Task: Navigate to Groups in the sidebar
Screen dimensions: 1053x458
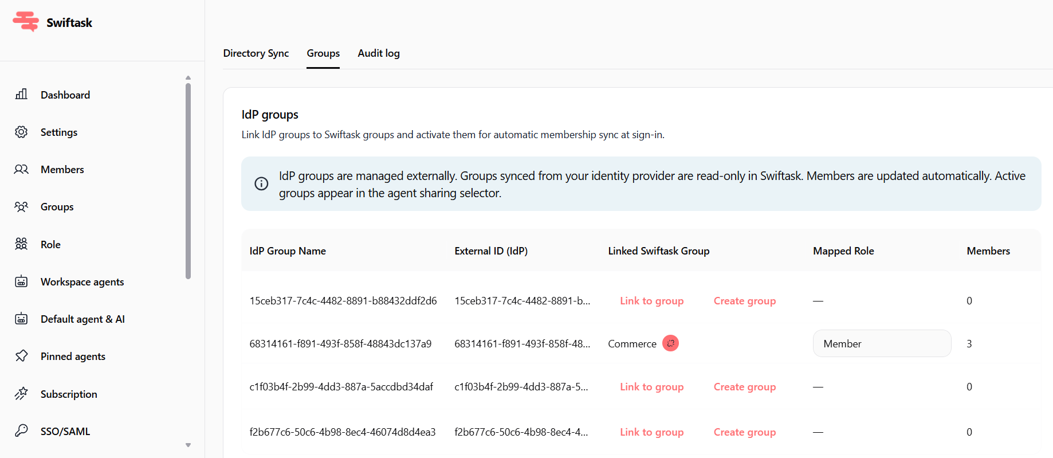Action: (57, 206)
